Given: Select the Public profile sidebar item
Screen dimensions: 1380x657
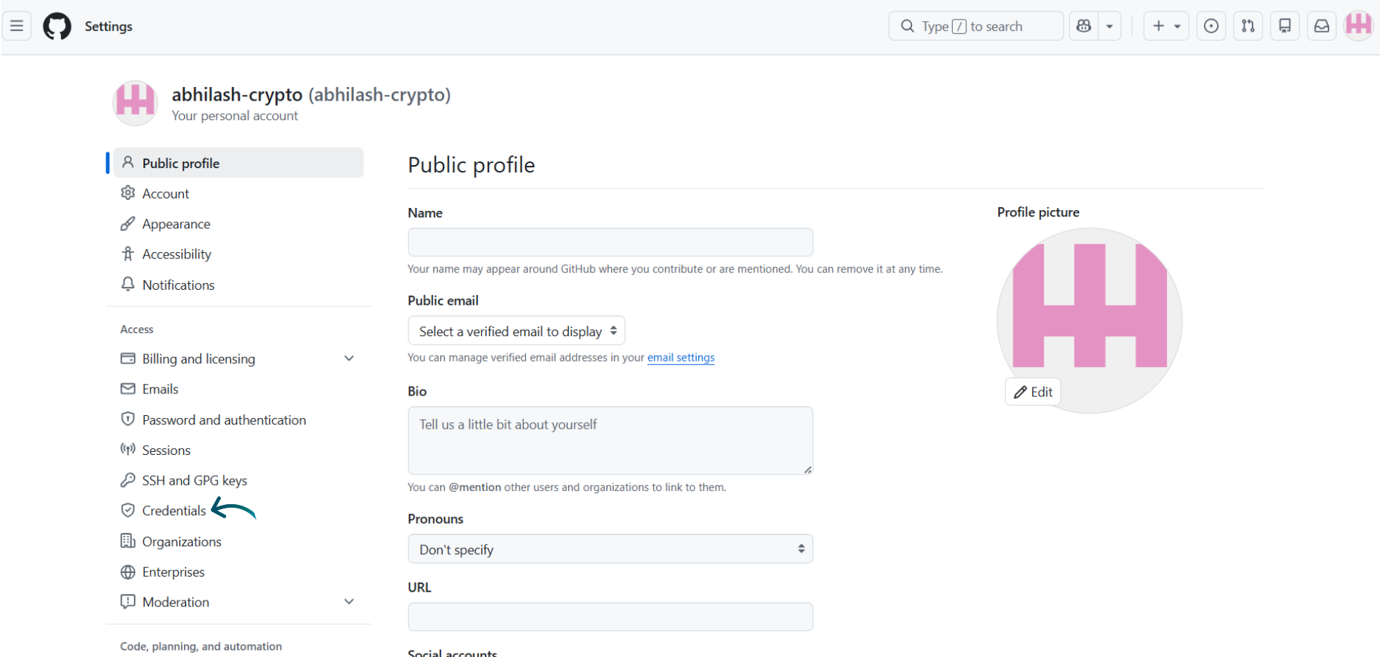Looking at the screenshot, I should click(x=238, y=163).
